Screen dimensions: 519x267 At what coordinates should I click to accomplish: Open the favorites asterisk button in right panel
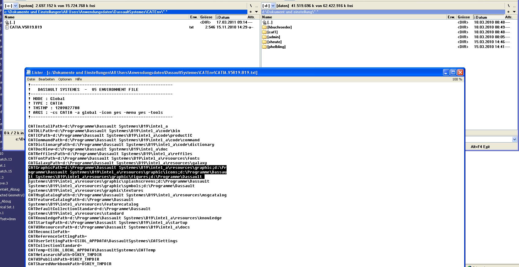pos(509,12)
